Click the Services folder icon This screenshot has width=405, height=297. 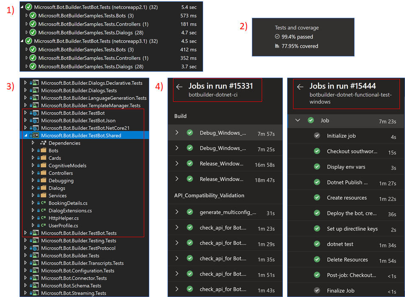pyautogui.click(x=43, y=196)
